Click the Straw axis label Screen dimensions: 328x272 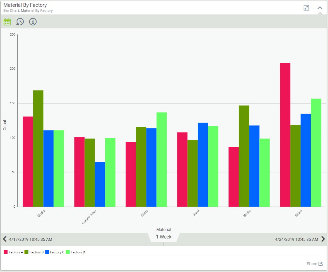(x=299, y=213)
